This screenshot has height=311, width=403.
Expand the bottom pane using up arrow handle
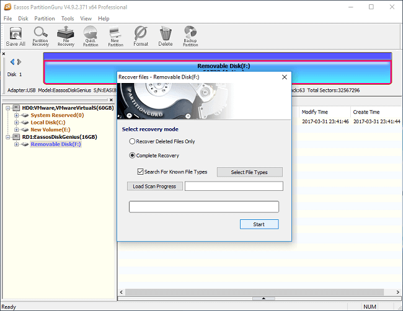pyautogui.click(x=263, y=299)
